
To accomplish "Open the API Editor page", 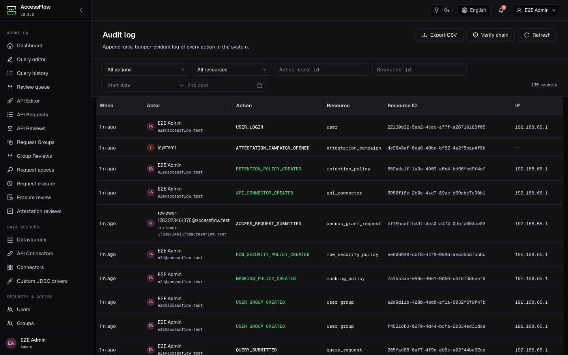I will [45, 101].
